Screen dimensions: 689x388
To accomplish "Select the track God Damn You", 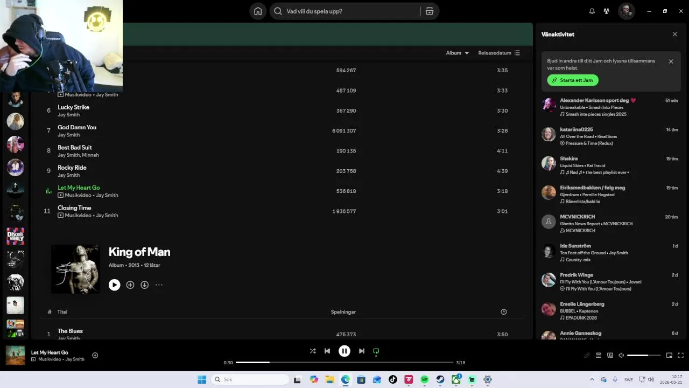I will coord(77,127).
